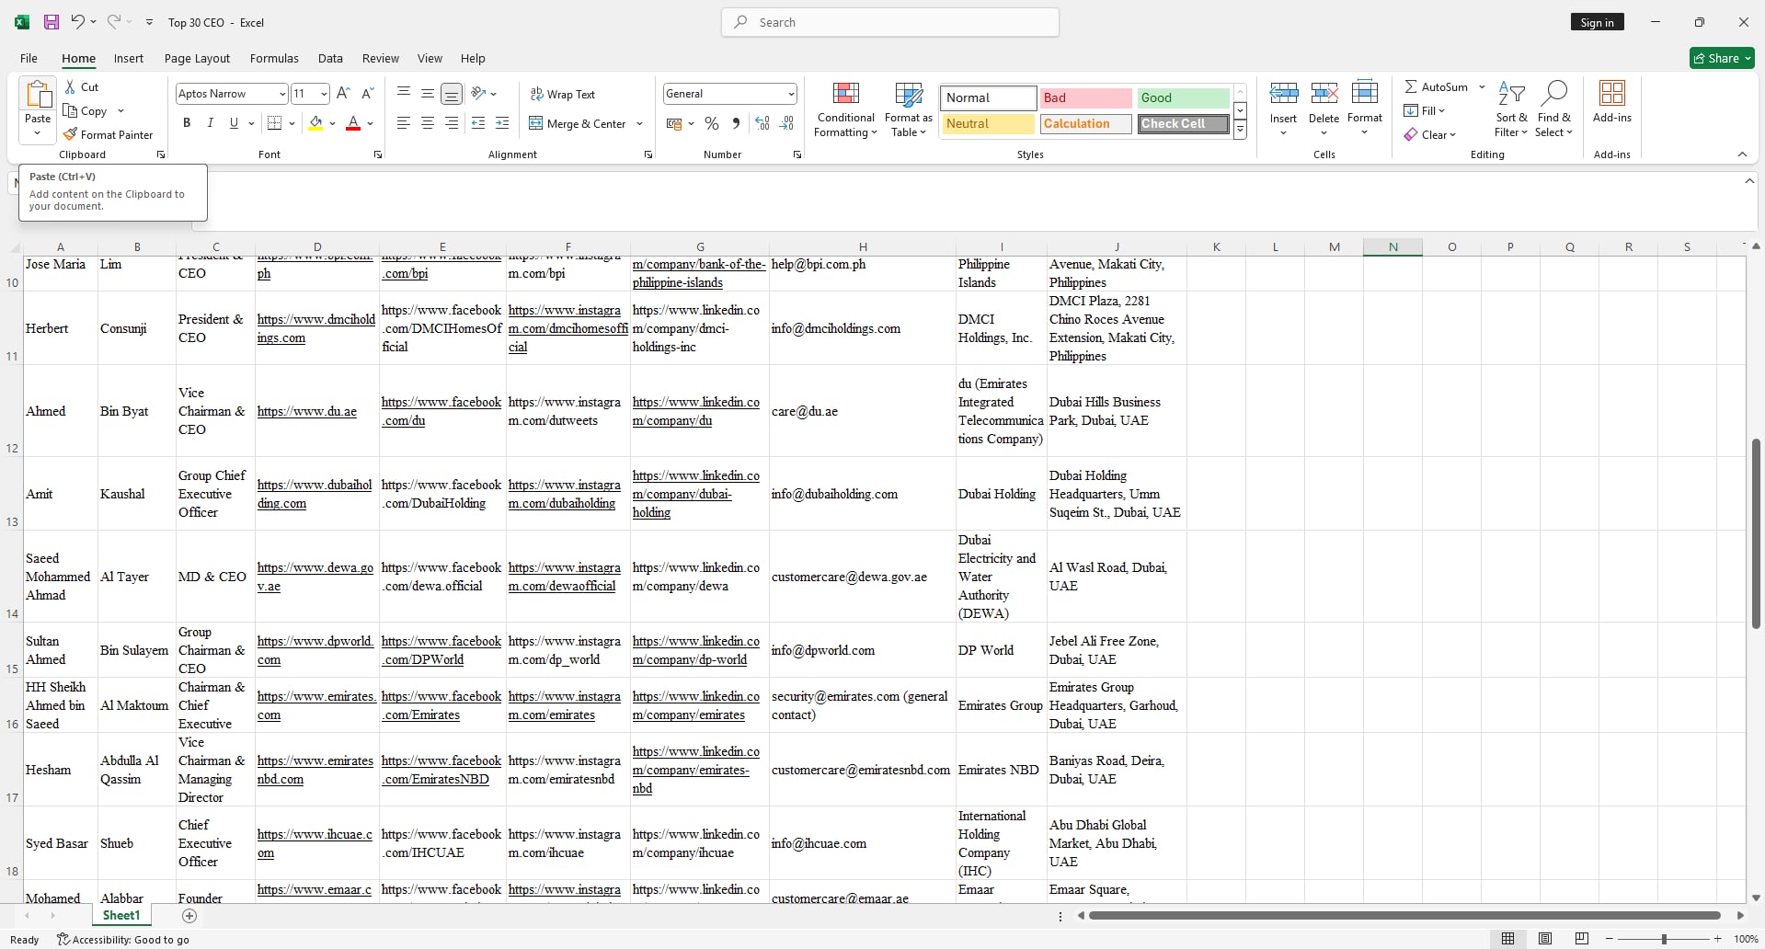The image size is (1765, 949).
Task: Switch to Page Break Preview in status bar
Action: [1582, 939]
